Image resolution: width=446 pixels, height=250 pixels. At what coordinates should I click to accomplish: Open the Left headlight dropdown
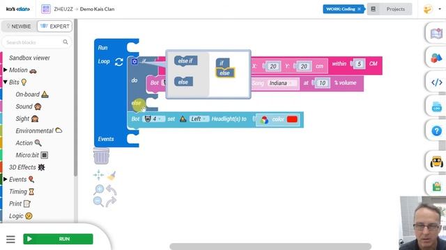coord(199,119)
